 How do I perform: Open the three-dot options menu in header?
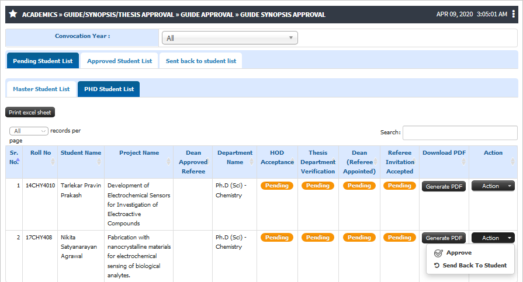[x=513, y=14]
